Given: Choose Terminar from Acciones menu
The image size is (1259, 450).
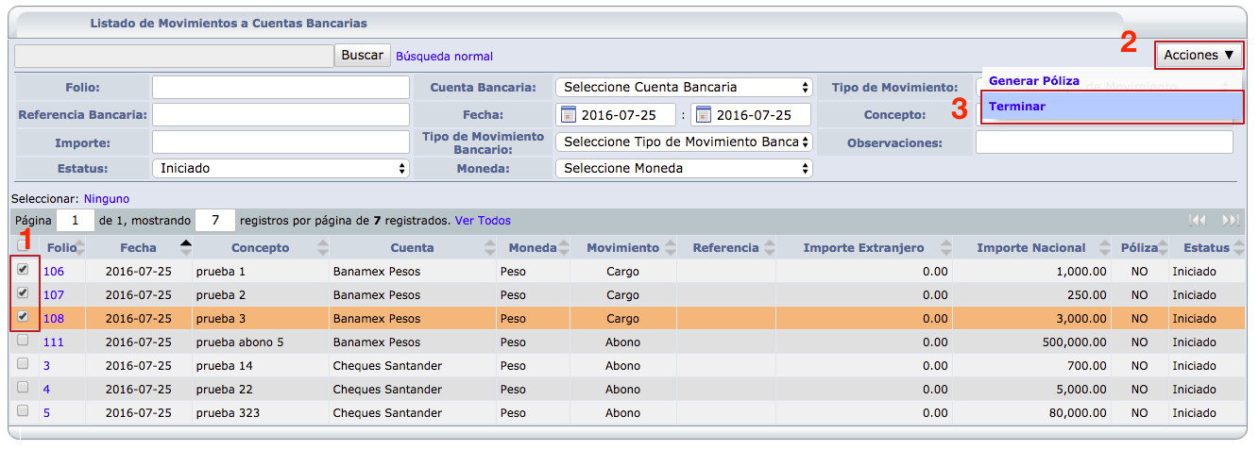Looking at the screenshot, I should 1017,107.
